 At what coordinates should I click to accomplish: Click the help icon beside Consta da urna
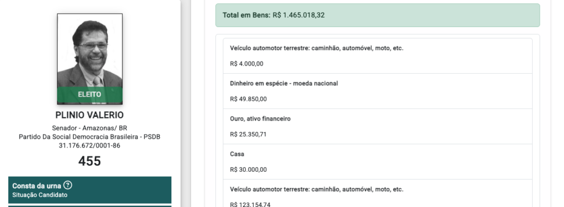pos(68,186)
